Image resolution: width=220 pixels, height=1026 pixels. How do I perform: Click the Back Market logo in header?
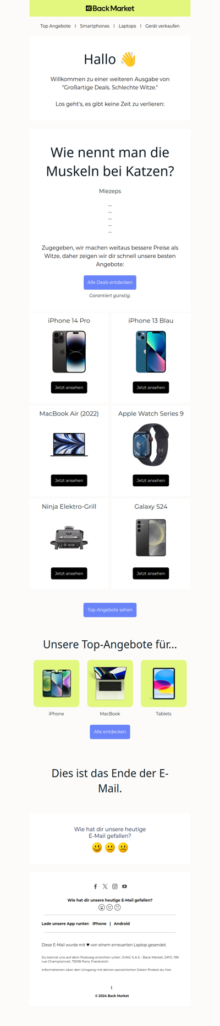click(110, 8)
